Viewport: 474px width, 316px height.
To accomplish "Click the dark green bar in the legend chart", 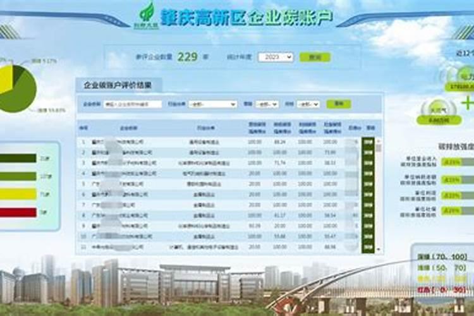I will tap(18, 158).
